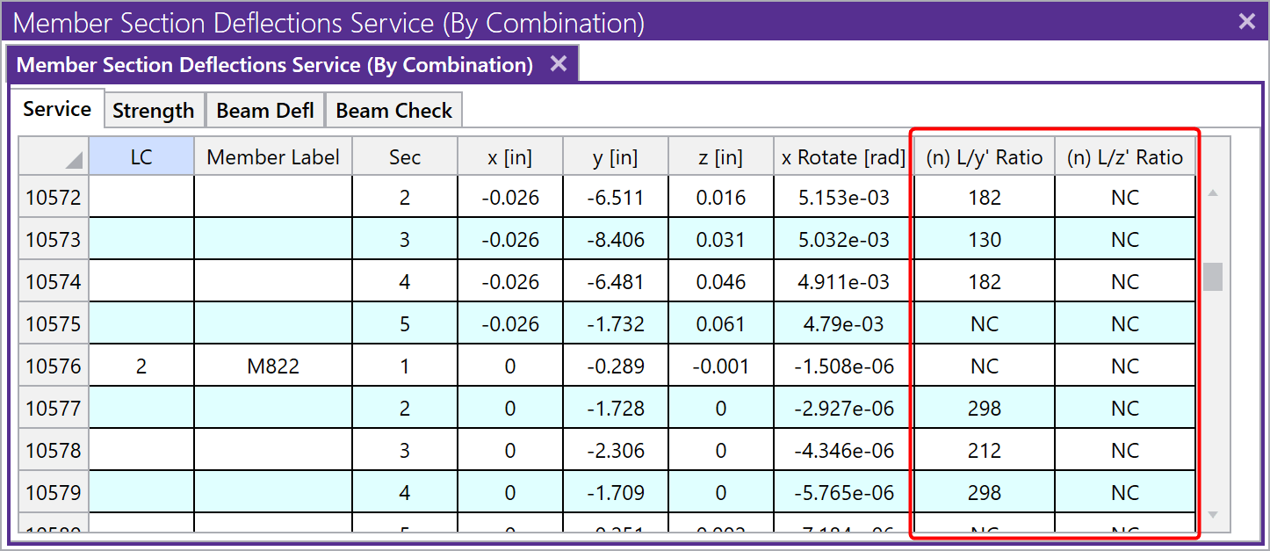The width and height of the screenshot is (1270, 551).
Task: Close the Member Section Deflections window
Action: (1246, 22)
